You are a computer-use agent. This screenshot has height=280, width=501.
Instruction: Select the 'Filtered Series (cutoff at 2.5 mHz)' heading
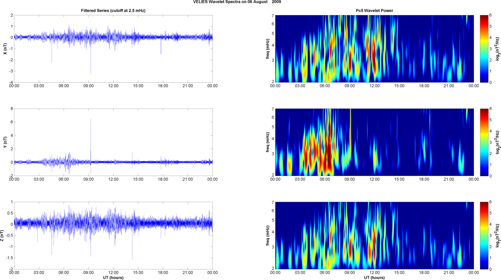[x=113, y=11]
